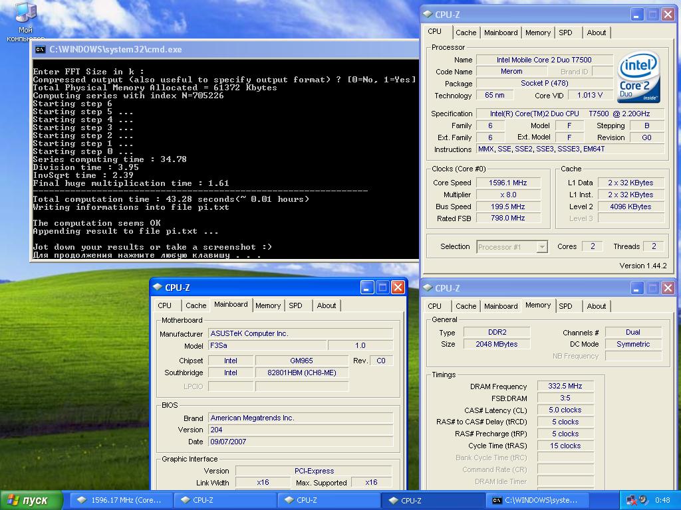Click the motherboard Model field F3Sa

point(267,345)
